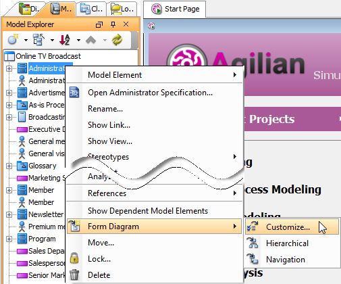This screenshot has height=284, width=341.
Task: Open the Model Element submenu
Action: pyautogui.click(x=155, y=75)
